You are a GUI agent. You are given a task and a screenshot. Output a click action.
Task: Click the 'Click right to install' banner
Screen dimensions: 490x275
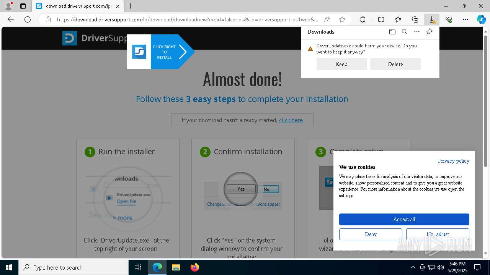161,52
